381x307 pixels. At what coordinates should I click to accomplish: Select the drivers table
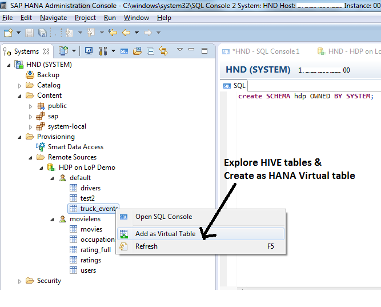click(x=90, y=188)
